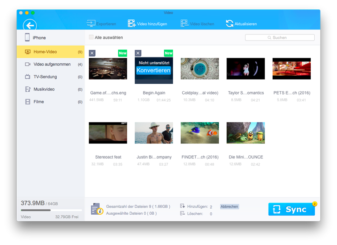The height and width of the screenshot is (245, 337).
Task: Click the 32.79GB Frei label
Action: (66, 217)
